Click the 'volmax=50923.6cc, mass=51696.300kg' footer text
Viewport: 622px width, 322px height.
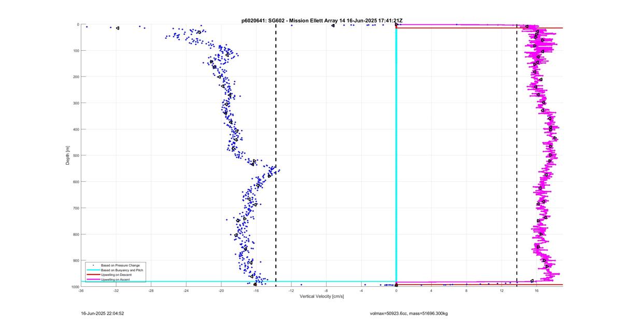coord(408,314)
